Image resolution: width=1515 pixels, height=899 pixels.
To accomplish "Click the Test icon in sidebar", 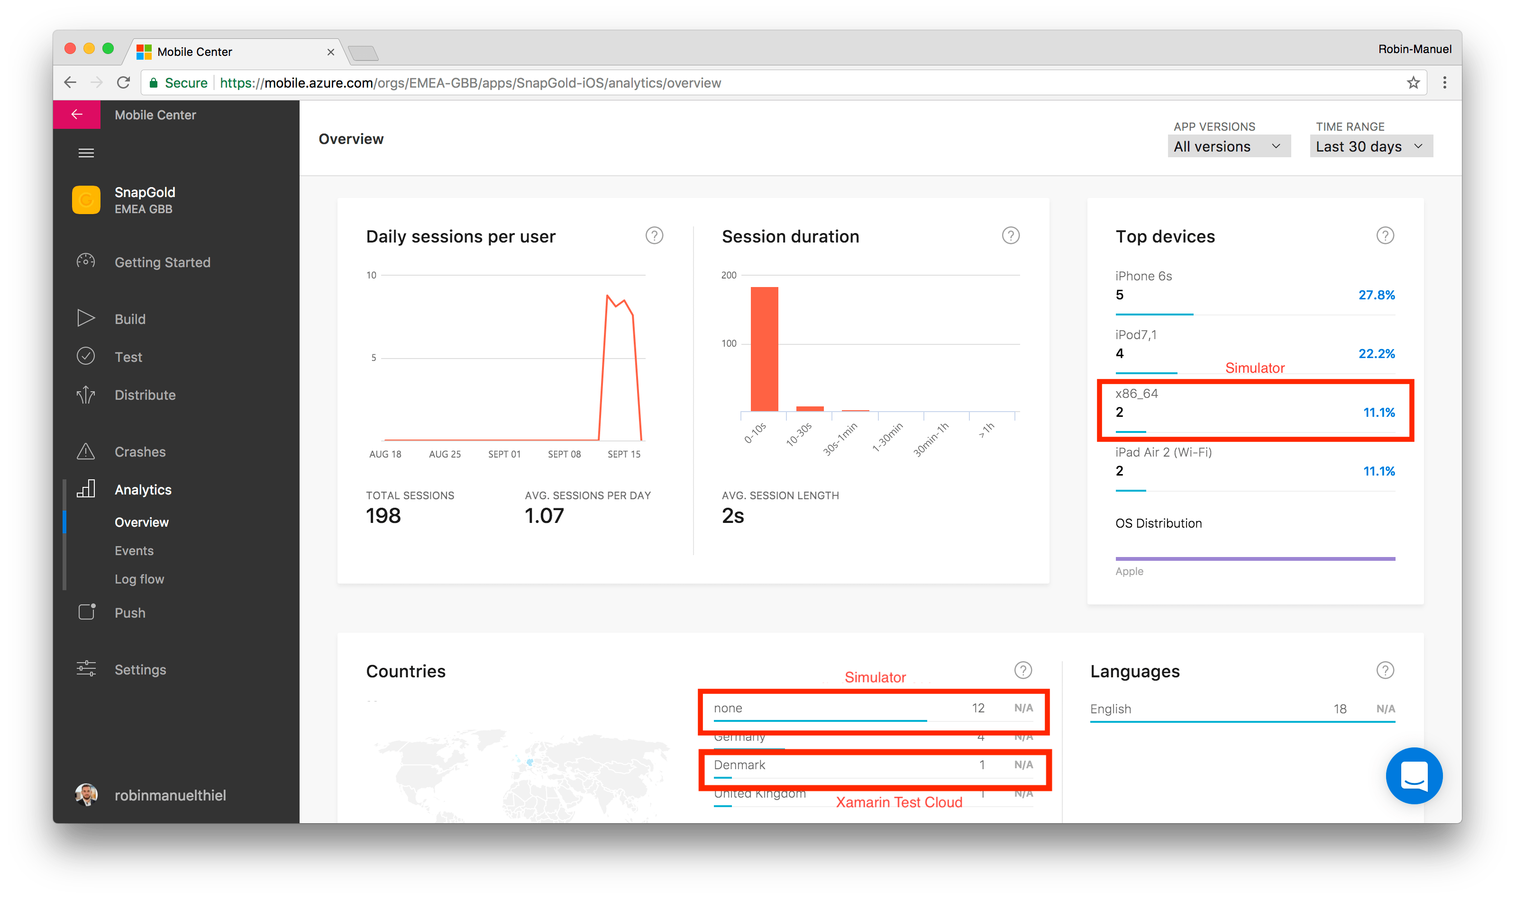I will (x=87, y=356).
